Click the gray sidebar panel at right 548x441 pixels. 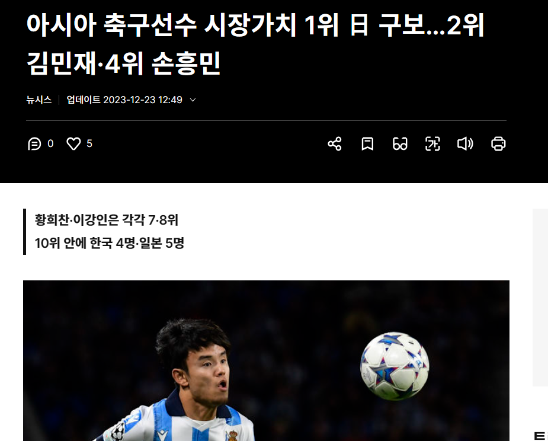click(540, 298)
